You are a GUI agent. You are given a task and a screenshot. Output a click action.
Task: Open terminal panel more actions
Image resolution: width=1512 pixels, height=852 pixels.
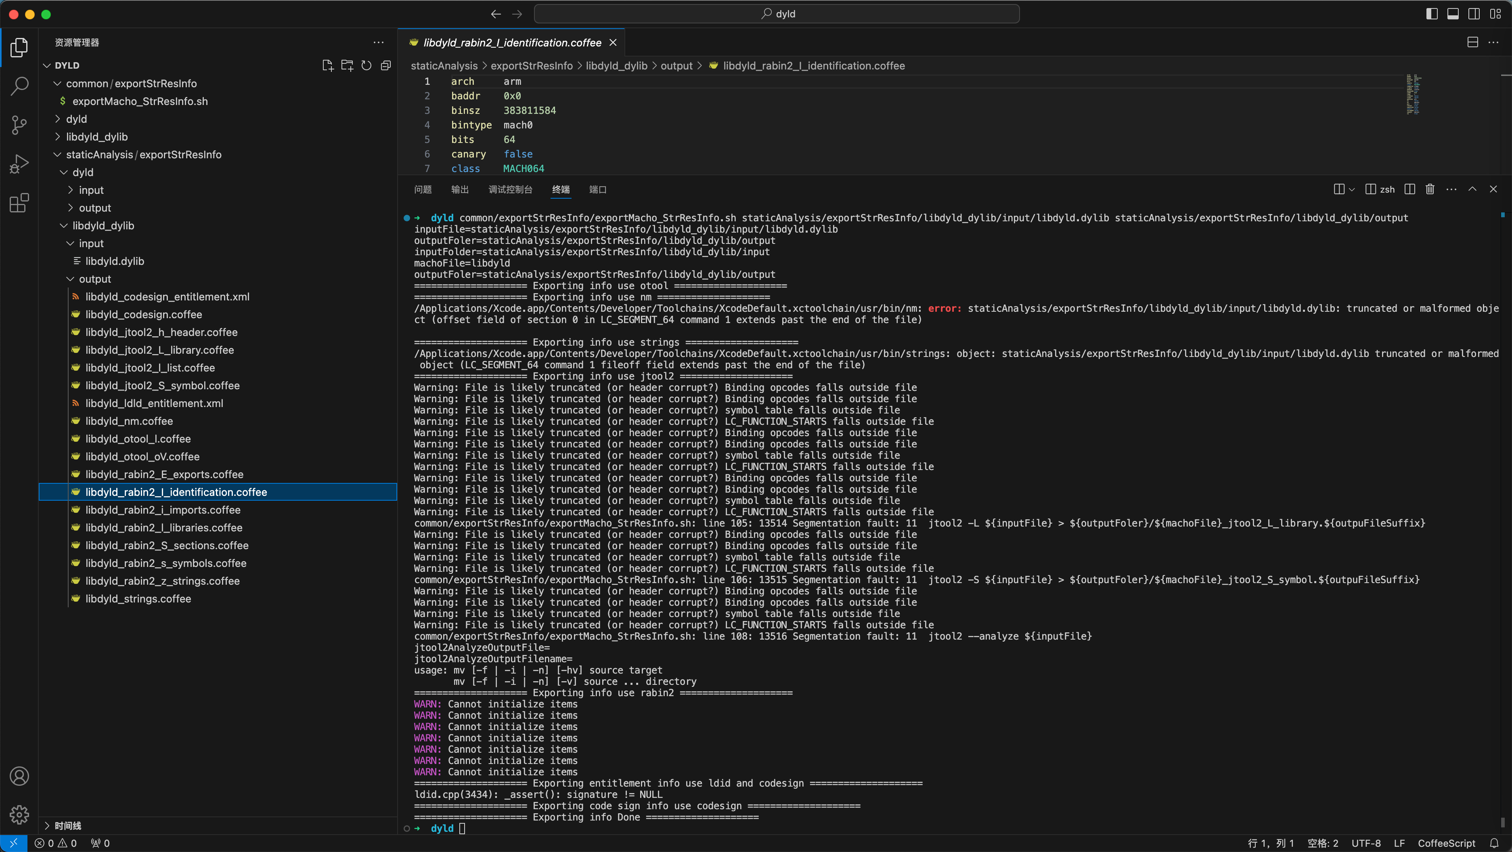tap(1451, 189)
